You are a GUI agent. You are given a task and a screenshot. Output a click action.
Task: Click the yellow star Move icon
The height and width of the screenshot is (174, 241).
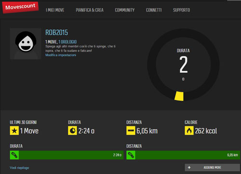tap(14, 131)
